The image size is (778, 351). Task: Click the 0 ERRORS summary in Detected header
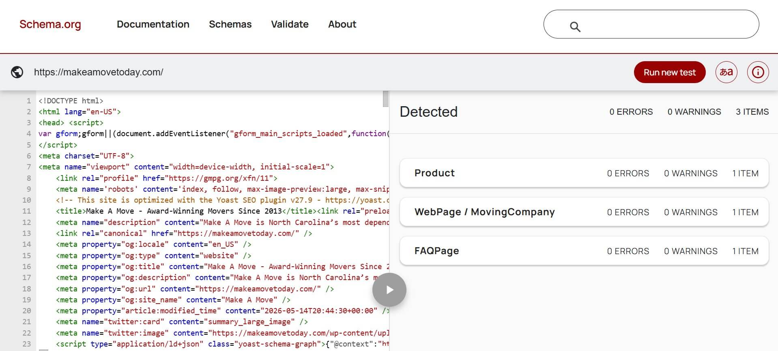[631, 112]
